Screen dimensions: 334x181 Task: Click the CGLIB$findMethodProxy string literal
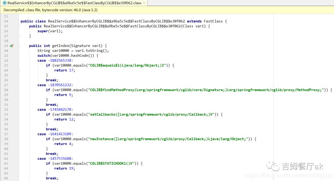point(206,90)
